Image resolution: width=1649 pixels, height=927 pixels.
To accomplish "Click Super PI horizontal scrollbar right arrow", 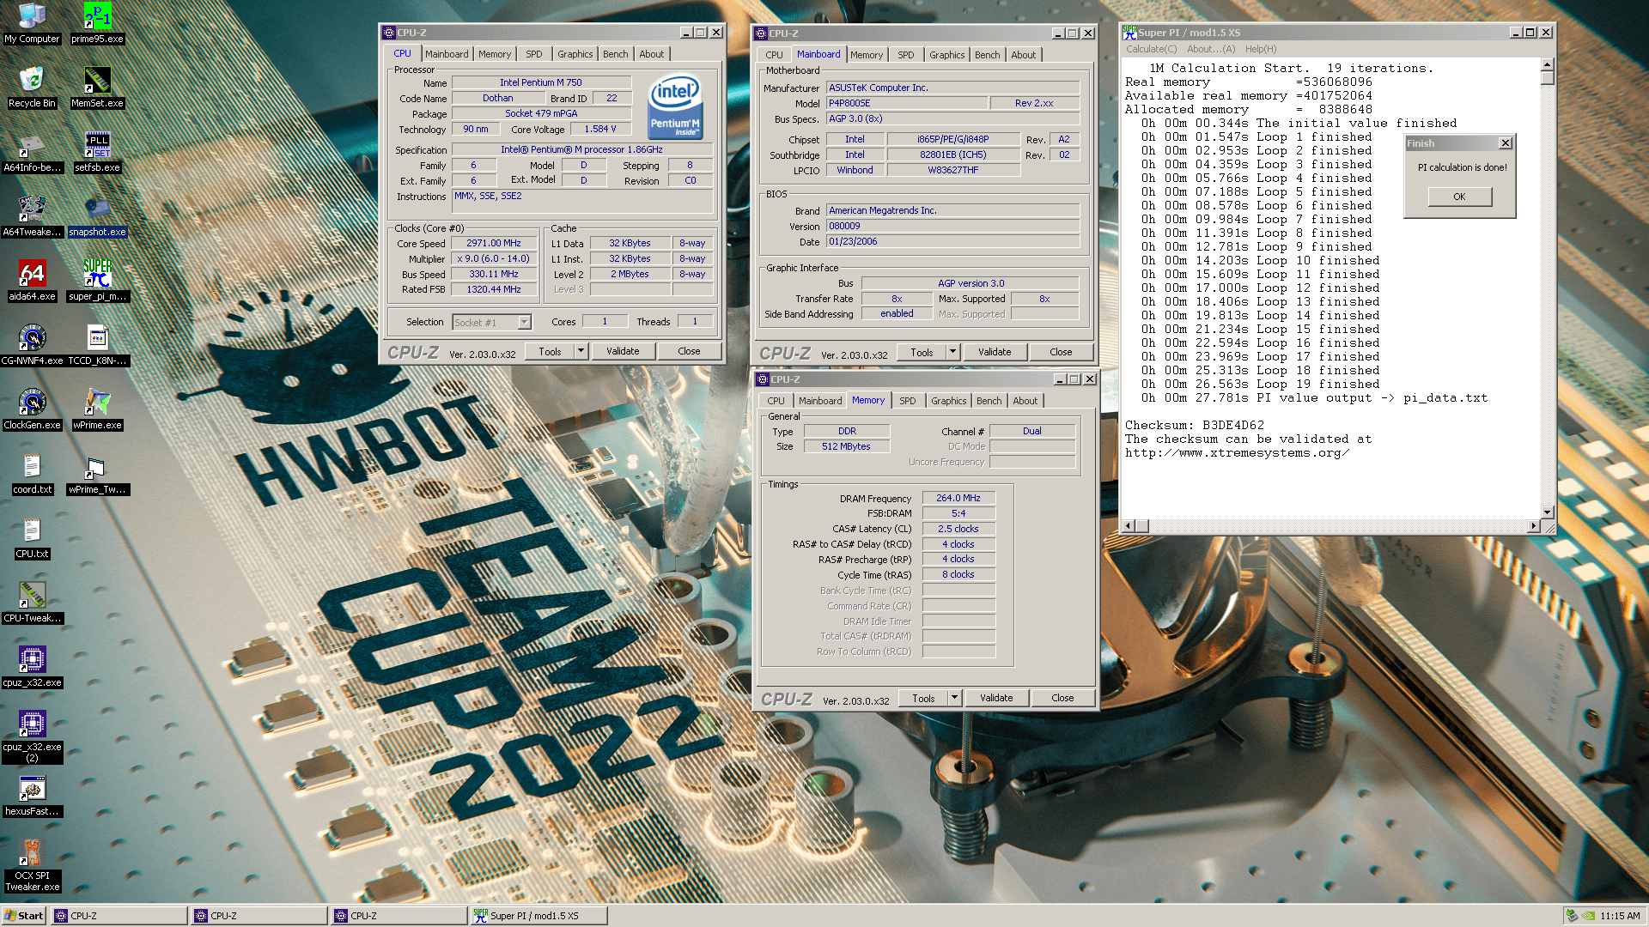I will click(1534, 525).
